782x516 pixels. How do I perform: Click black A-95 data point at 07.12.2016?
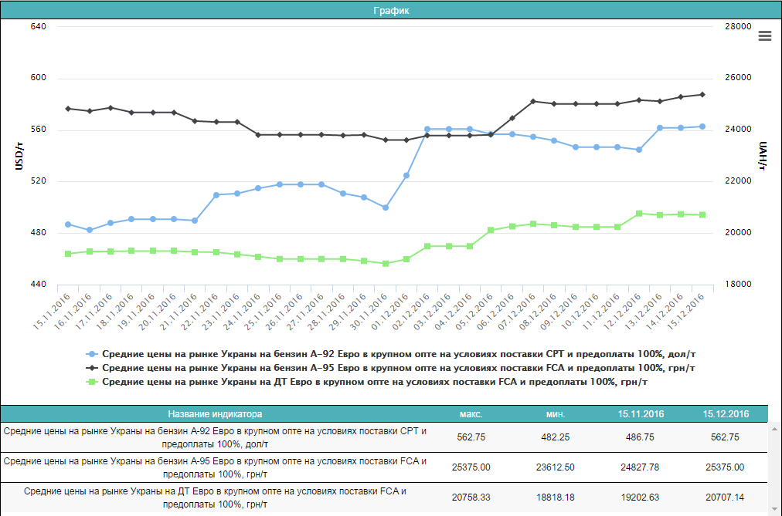pos(533,102)
